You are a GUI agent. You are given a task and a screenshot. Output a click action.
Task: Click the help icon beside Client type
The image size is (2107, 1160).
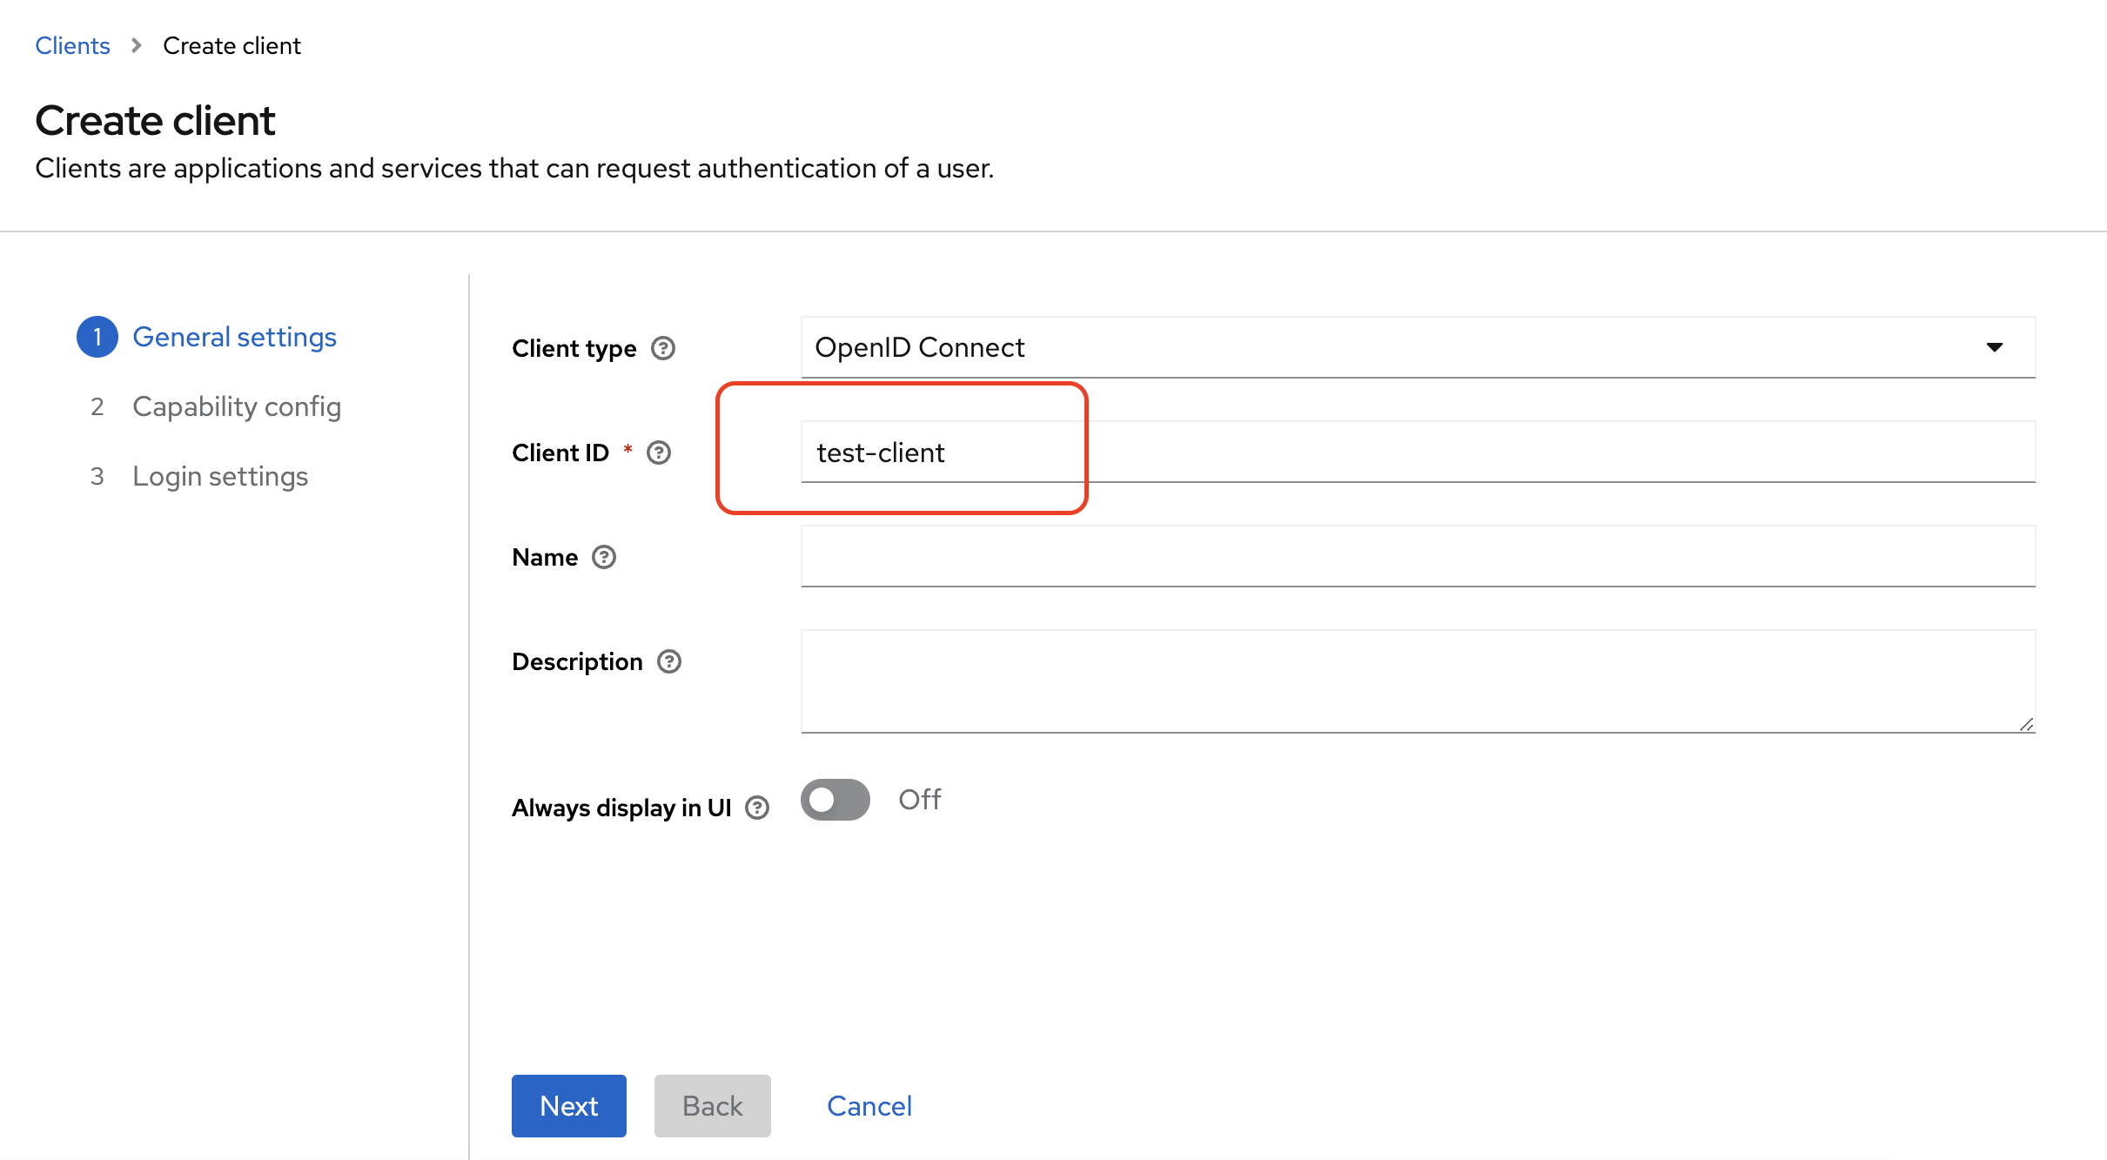coord(663,348)
